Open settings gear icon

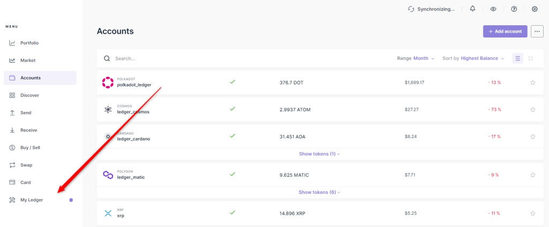[535, 9]
